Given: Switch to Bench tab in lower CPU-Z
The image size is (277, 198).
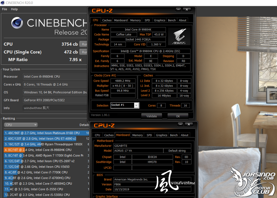Looking at the screenshot, I should pyautogui.click(x=174, y=135).
